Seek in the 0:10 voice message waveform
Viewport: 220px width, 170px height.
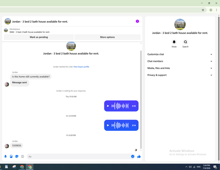pyautogui.click(x=120, y=106)
